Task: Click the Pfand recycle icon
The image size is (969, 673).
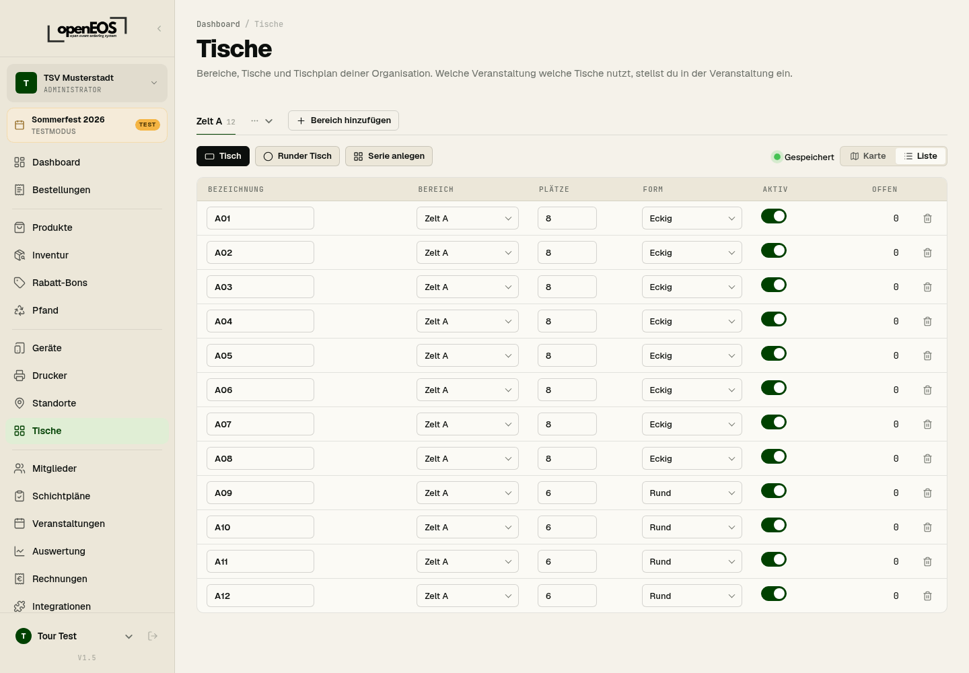Action: (x=20, y=310)
